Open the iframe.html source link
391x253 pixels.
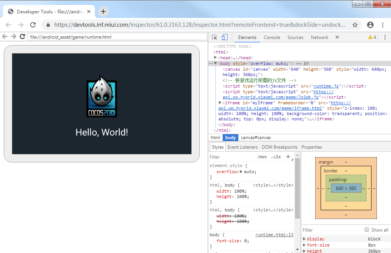coord(270,108)
